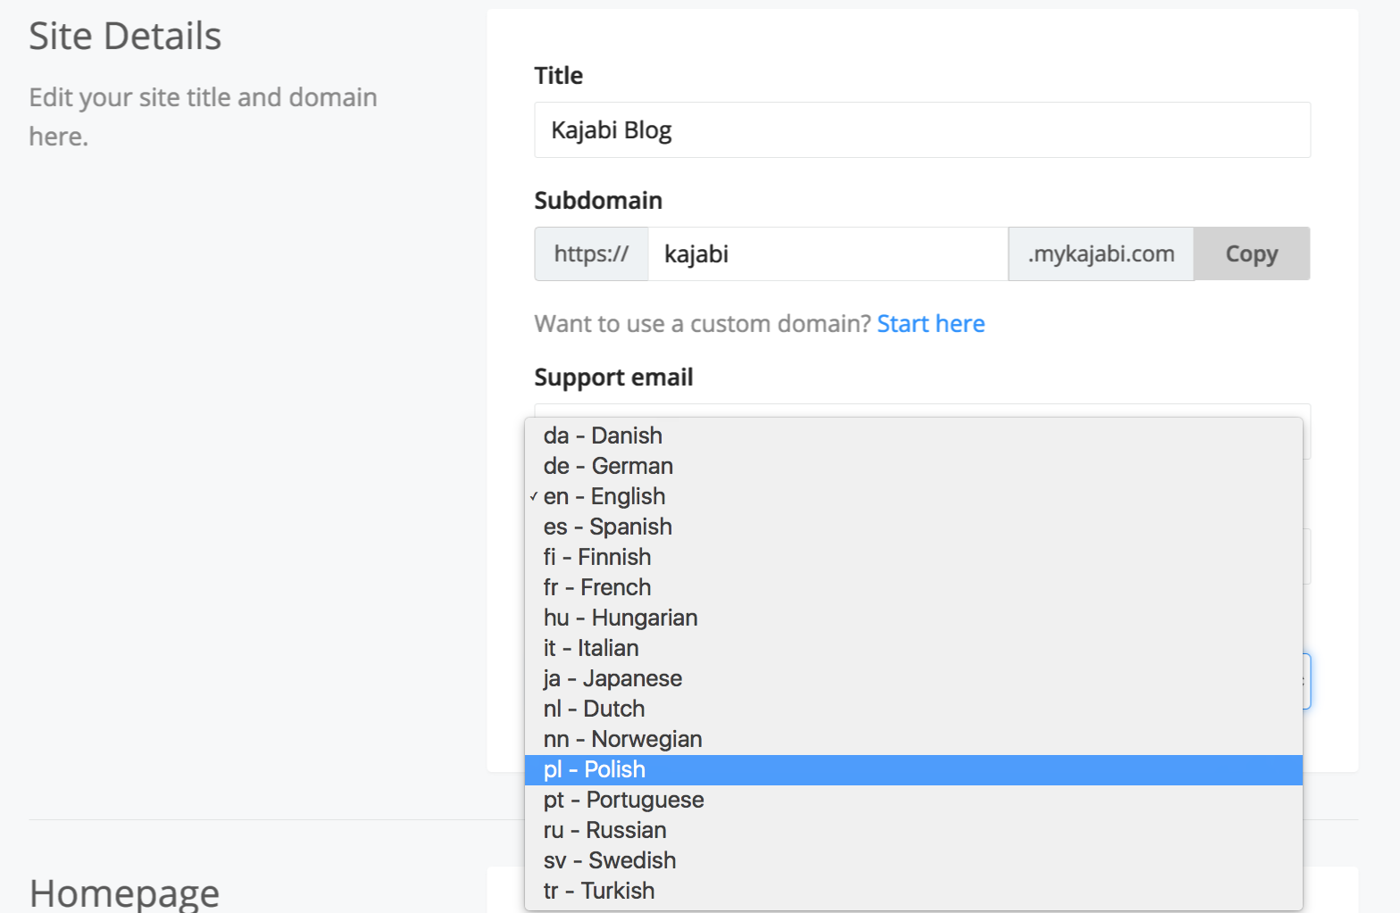Choose en - English from the list

click(x=913, y=496)
